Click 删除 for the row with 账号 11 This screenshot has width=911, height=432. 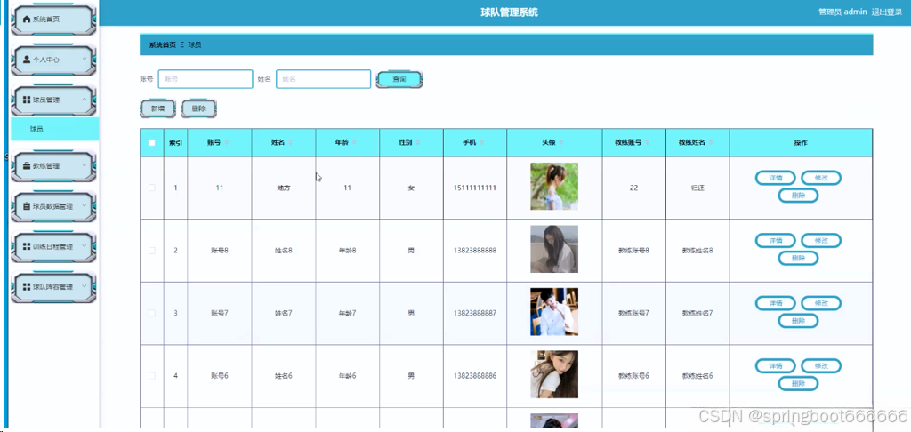(x=798, y=196)
